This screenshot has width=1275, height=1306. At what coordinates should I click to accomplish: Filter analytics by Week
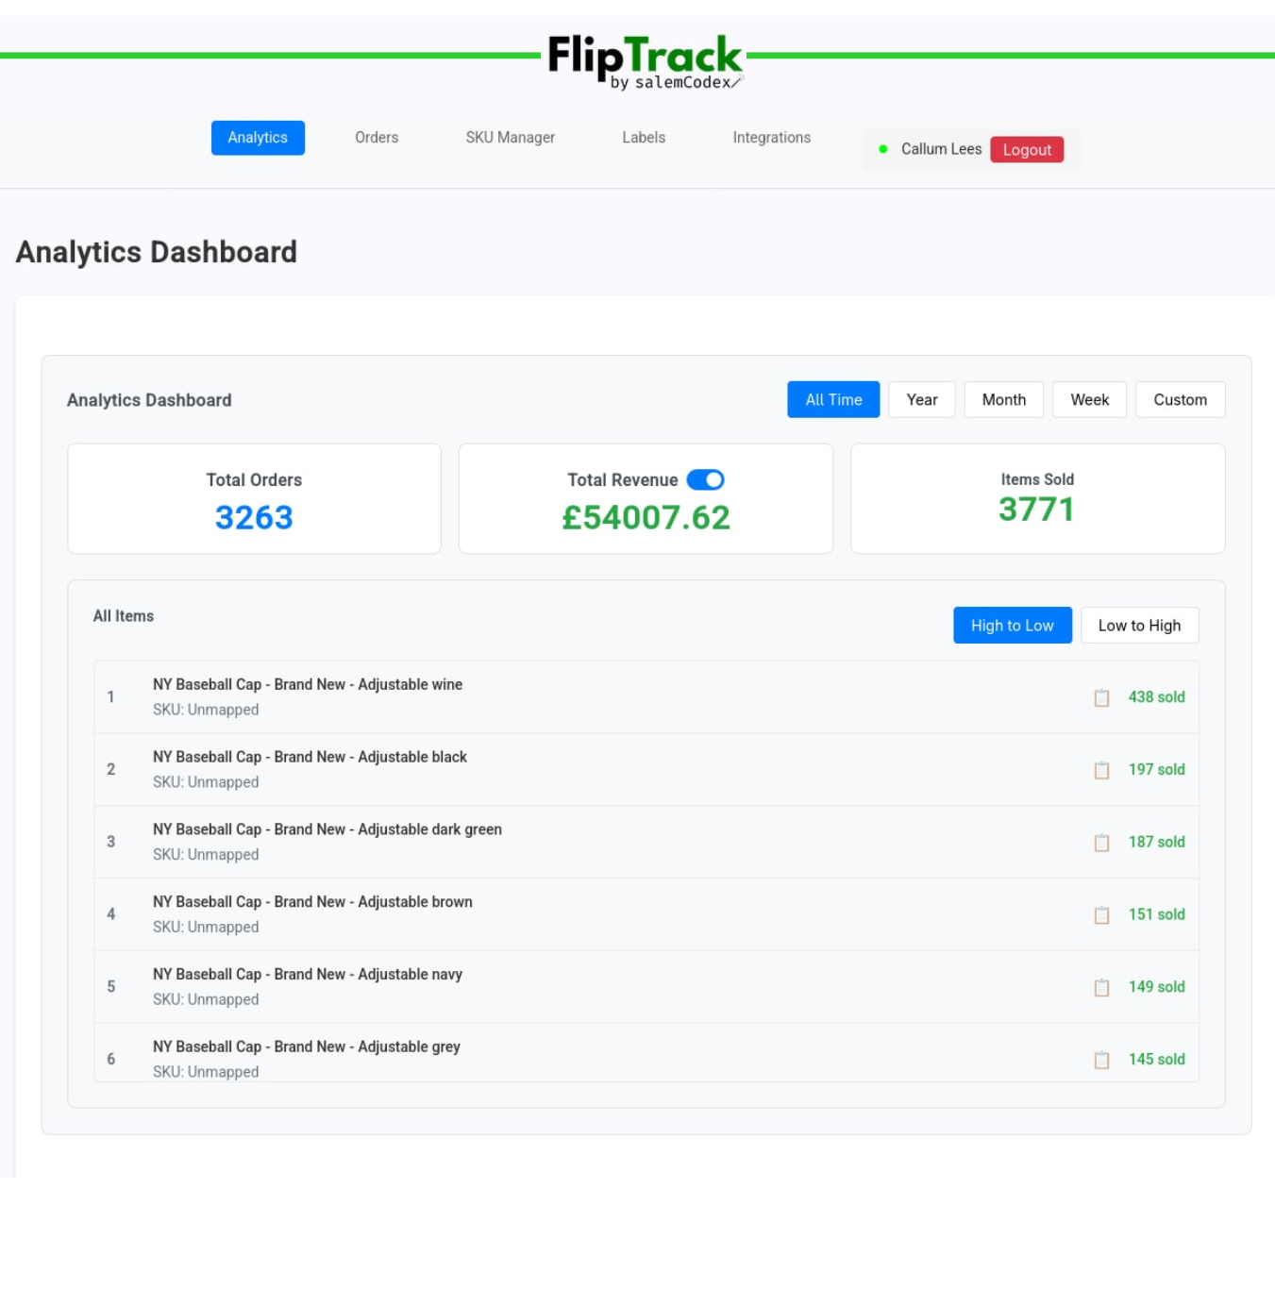click(x=1089, y=400)
